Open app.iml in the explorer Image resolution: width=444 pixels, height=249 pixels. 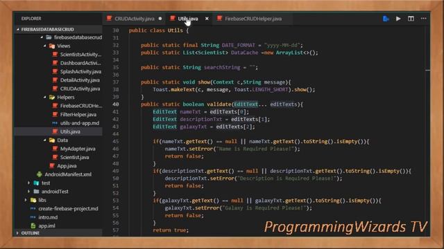(x=46, y=225)
